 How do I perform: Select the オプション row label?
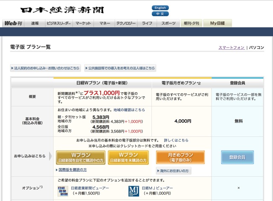click(32, 188)
